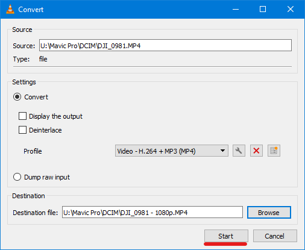Expand the Profile dropdown arrow
Screen dimensions: 305x250
(222, 151)
